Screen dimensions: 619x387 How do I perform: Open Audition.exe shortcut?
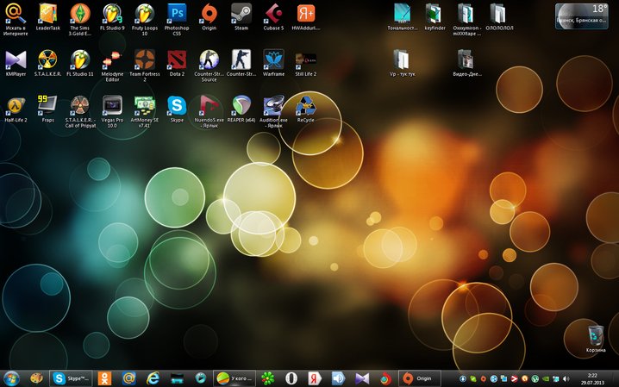click(273, 112)
